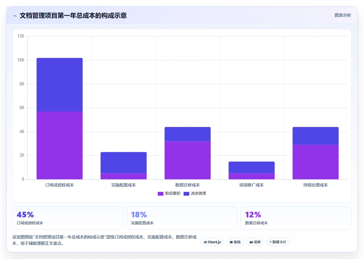The width and height of the screenshot is (364, 259).
Task: Click the 实施配置成本 x-axis label
Action: point(123,185)
